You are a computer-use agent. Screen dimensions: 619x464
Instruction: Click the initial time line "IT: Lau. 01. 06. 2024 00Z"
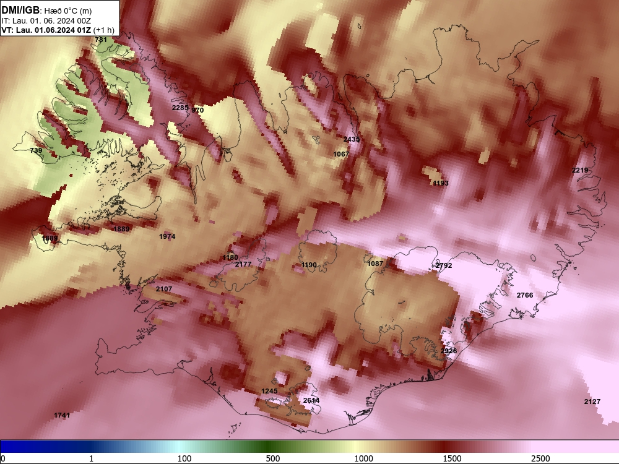[x=46, y=21]
